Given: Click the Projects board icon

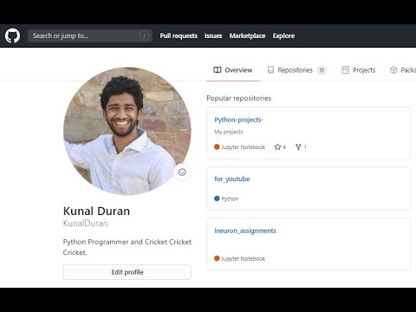Looking at the screenshot, I should (x=345, y=70).
